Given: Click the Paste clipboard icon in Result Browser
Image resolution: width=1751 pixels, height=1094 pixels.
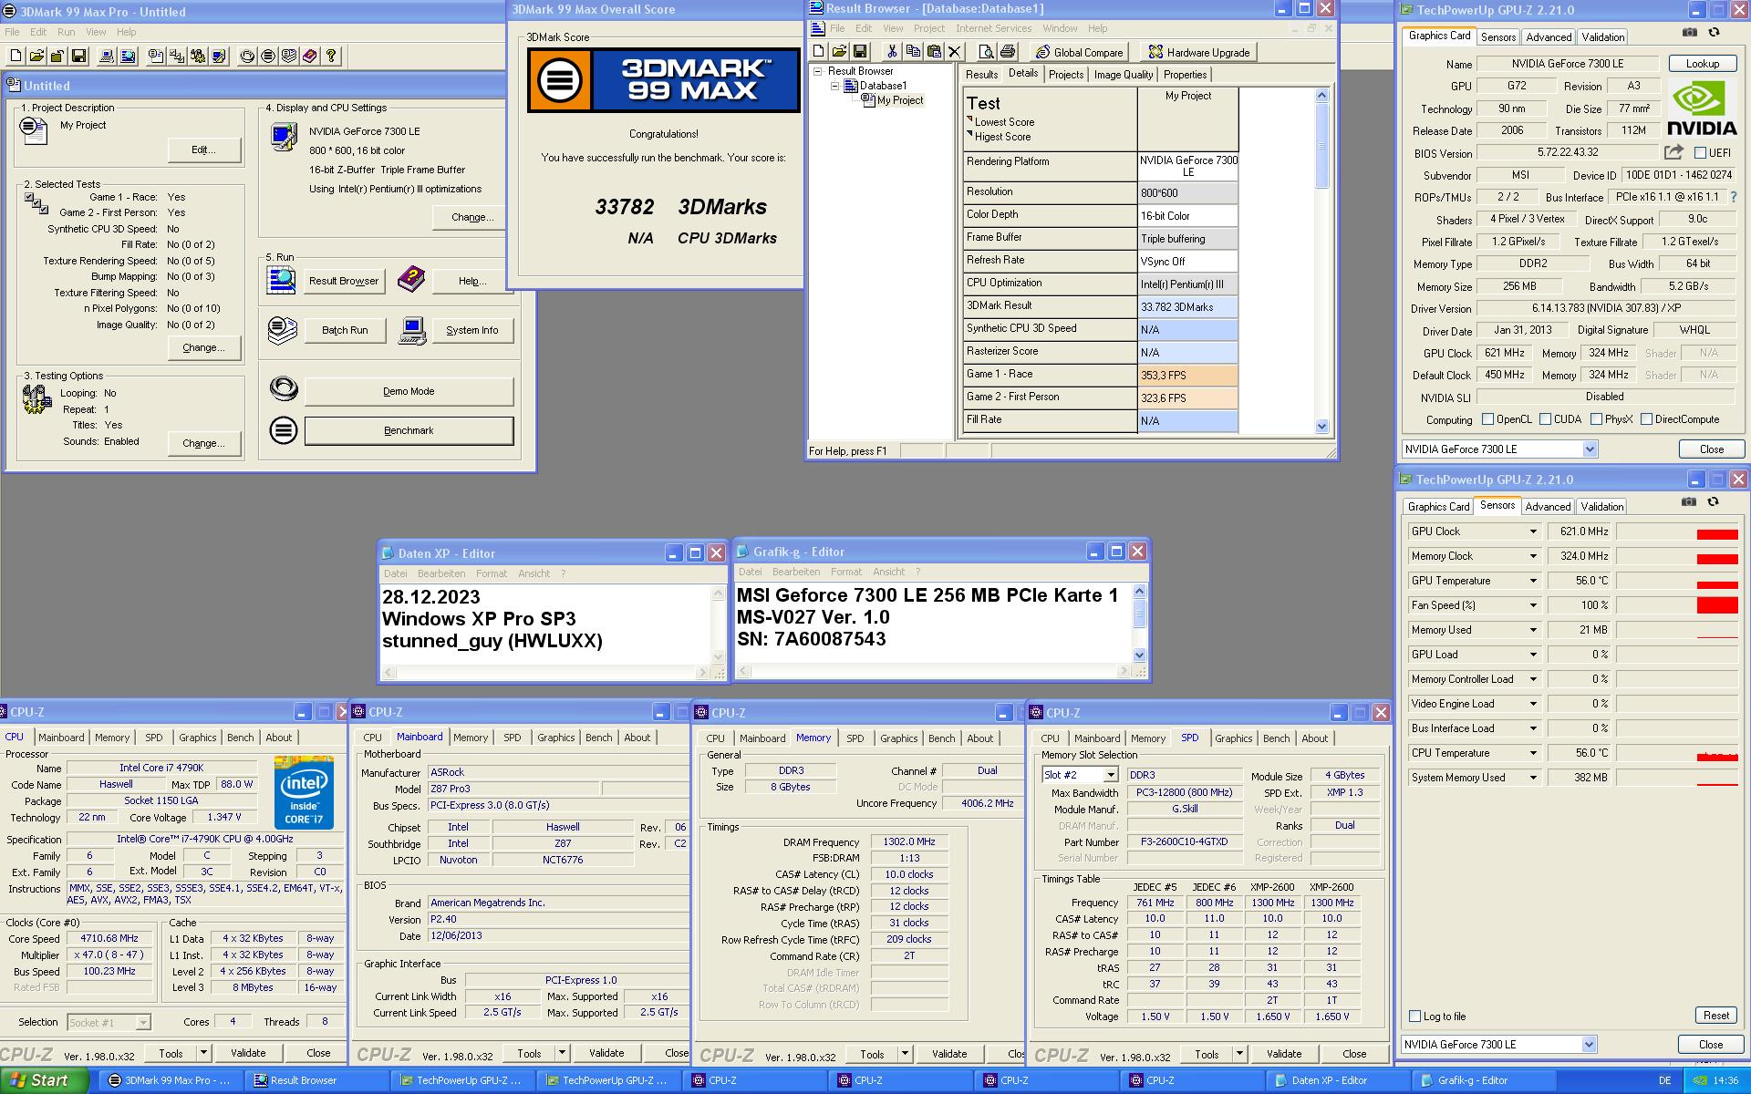Looking at the screenshot, I should click(934, 52).
